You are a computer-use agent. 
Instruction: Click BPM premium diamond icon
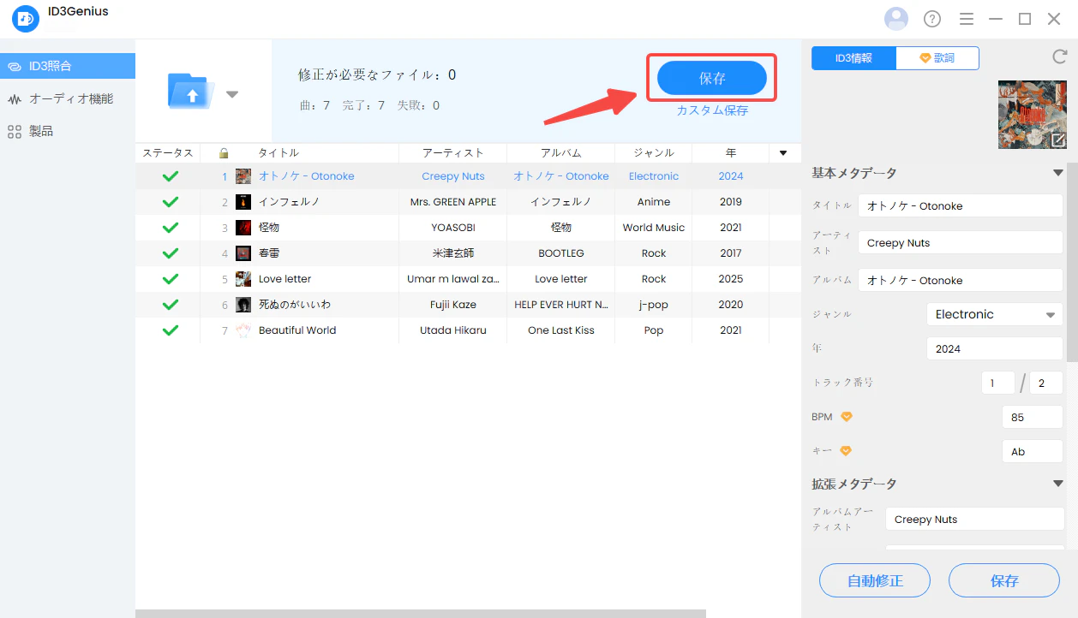point(847,417)
